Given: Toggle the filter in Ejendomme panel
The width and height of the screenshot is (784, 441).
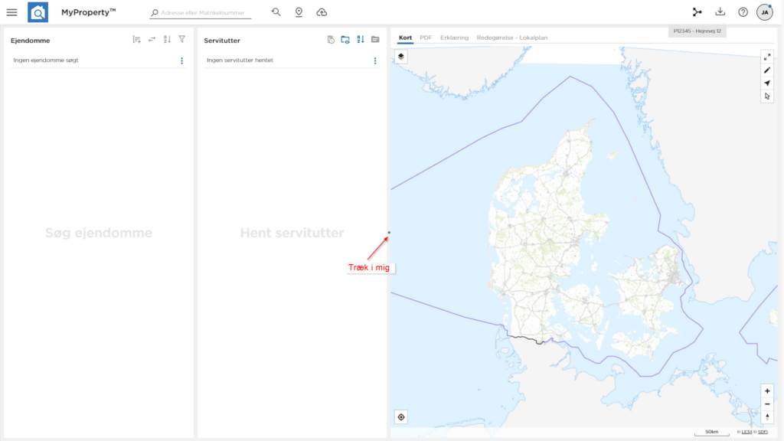Looking at the screenshot, I should coord(182,39).
